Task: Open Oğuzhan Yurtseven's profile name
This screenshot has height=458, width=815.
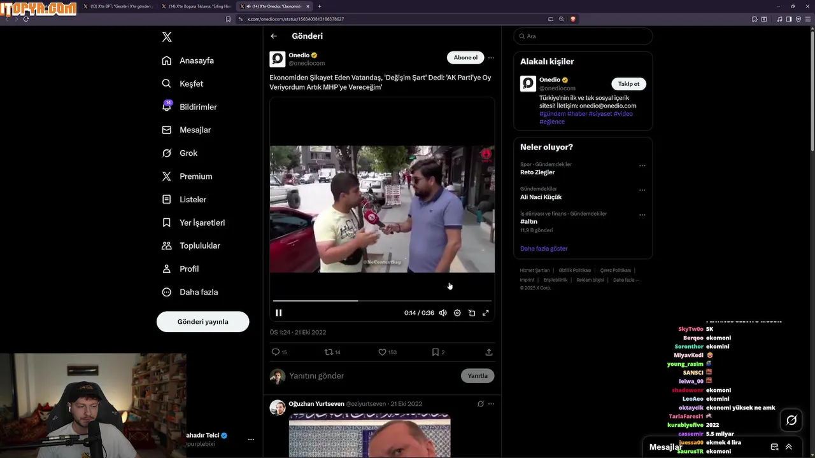Action: [316, 404]
